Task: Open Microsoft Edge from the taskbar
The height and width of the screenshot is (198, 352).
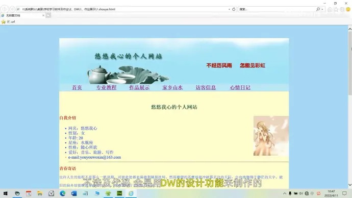Action: point(63,193)
